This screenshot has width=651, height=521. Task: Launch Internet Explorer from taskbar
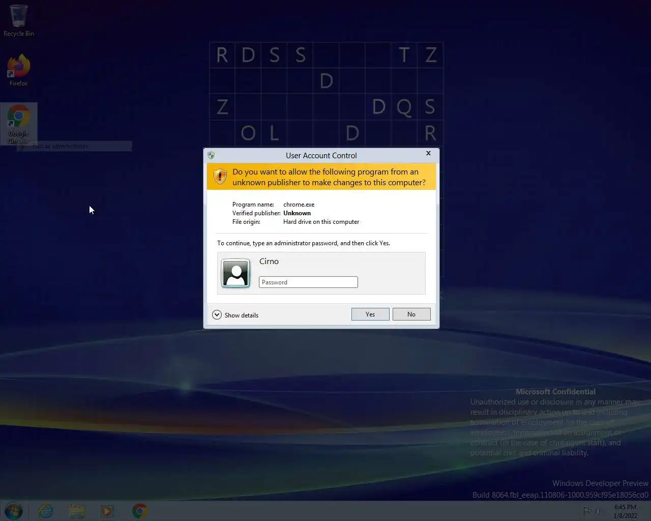(x=46, y=511)
